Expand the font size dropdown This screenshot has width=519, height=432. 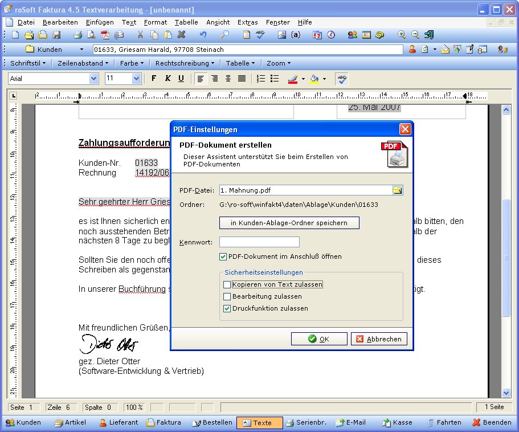pyautogui.click(x=136, y=79)
